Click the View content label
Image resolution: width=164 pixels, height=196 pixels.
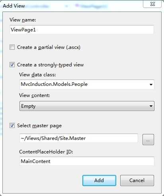pyautogui.click(x=34, y=95)
